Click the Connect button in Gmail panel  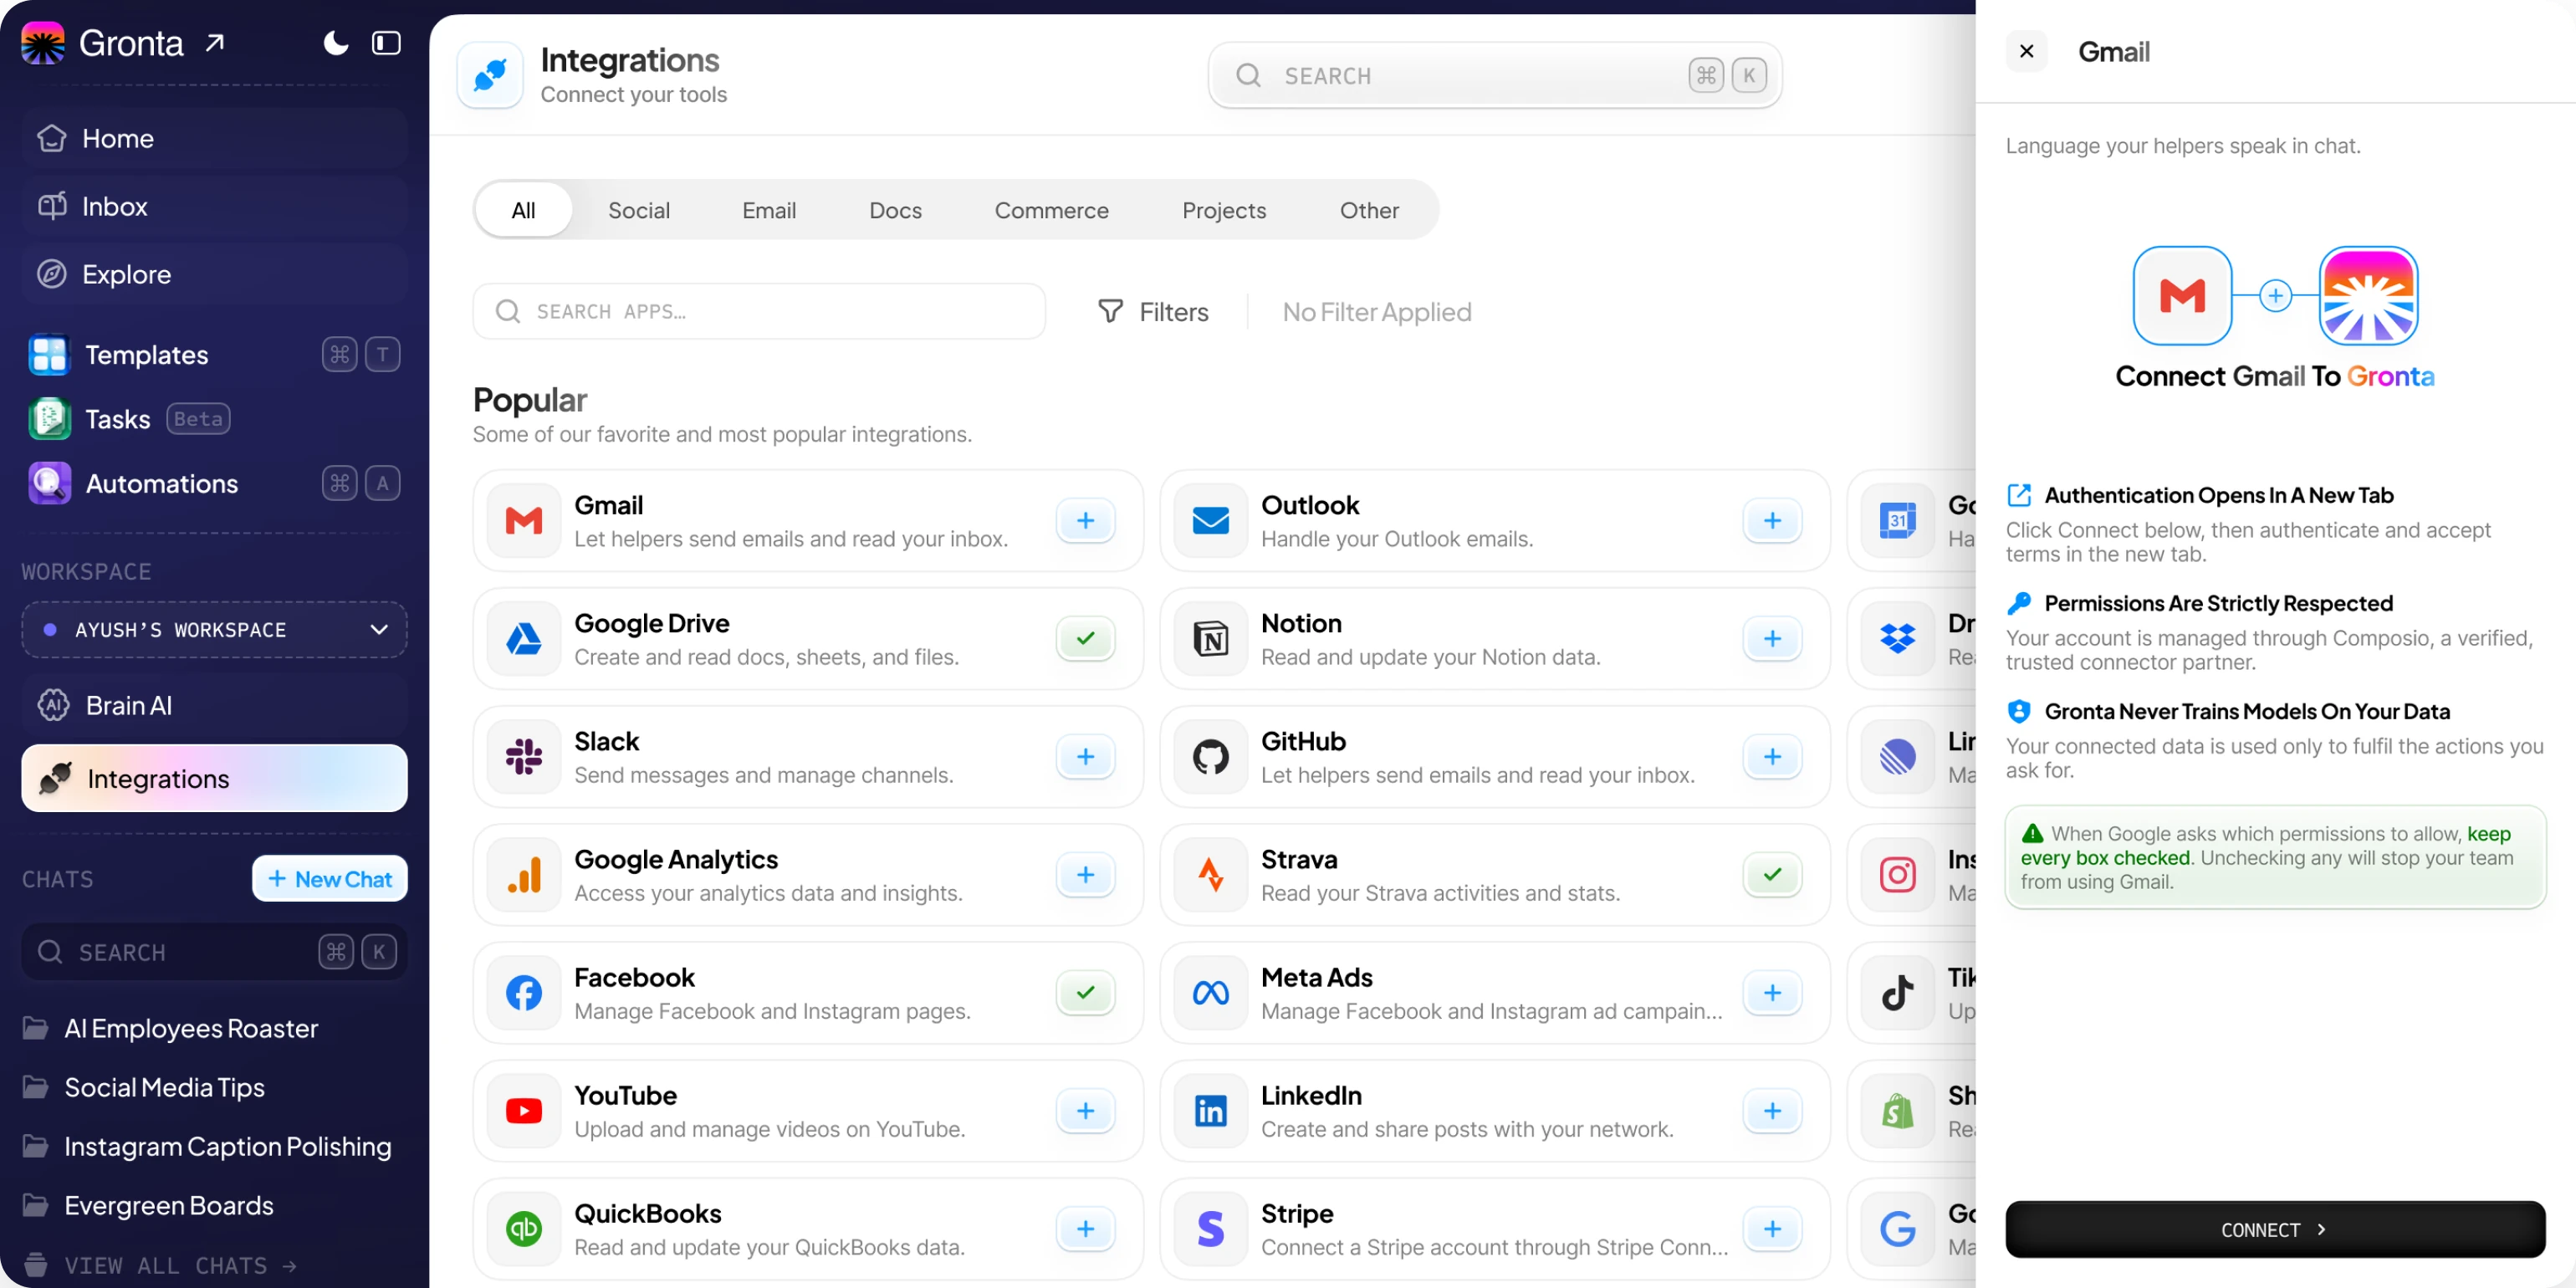tap(2275, 1229)
